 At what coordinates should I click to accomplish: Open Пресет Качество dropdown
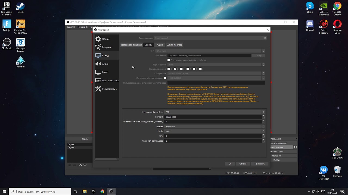[215, 126]
